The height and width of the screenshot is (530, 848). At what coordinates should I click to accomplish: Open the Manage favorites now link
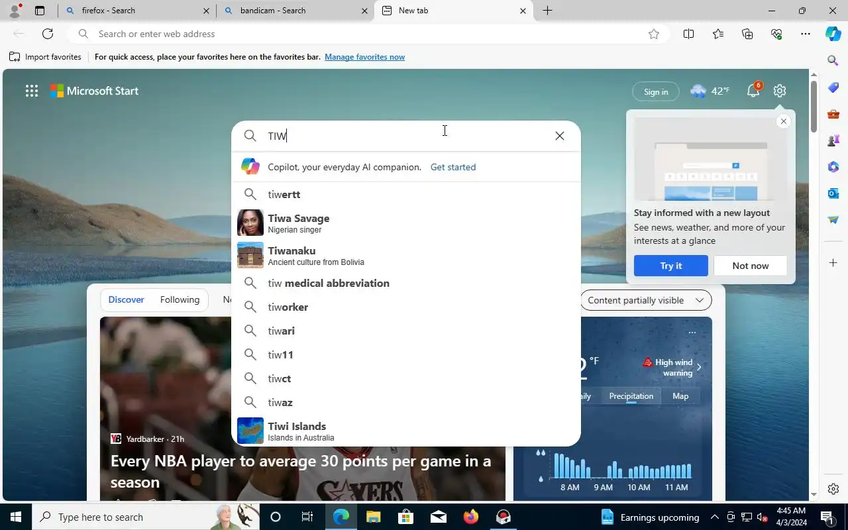pos(364,57)
